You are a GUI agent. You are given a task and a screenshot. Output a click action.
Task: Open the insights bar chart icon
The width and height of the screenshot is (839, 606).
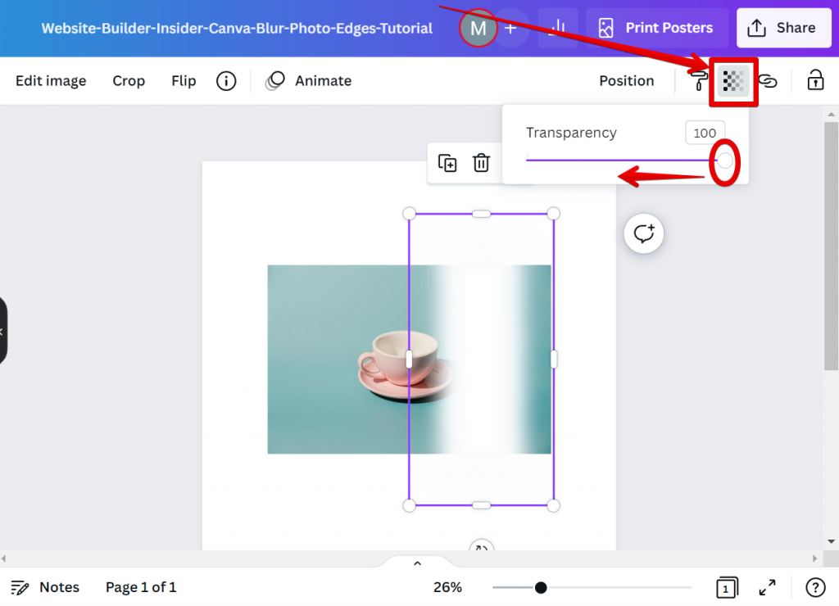pyautogui.click(x=557, y=27)
